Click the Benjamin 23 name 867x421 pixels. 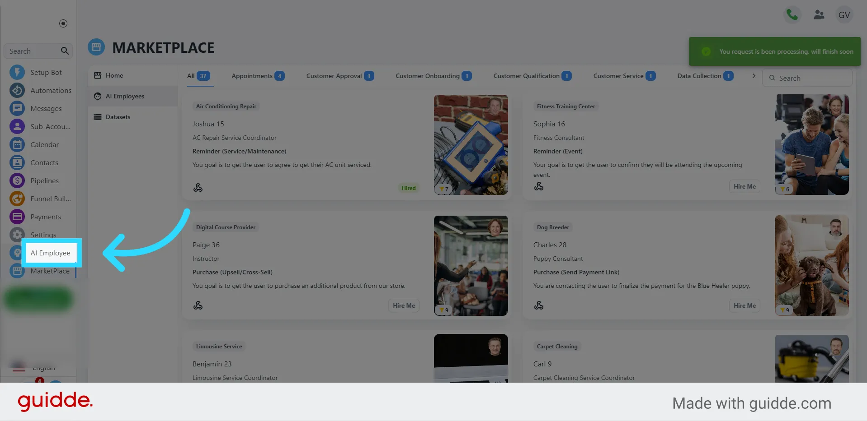tap(212, 364)
